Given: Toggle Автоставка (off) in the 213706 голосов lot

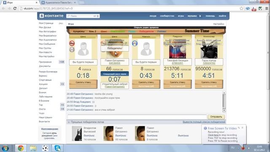Looking at the screenshot, I should pos(177,86).
